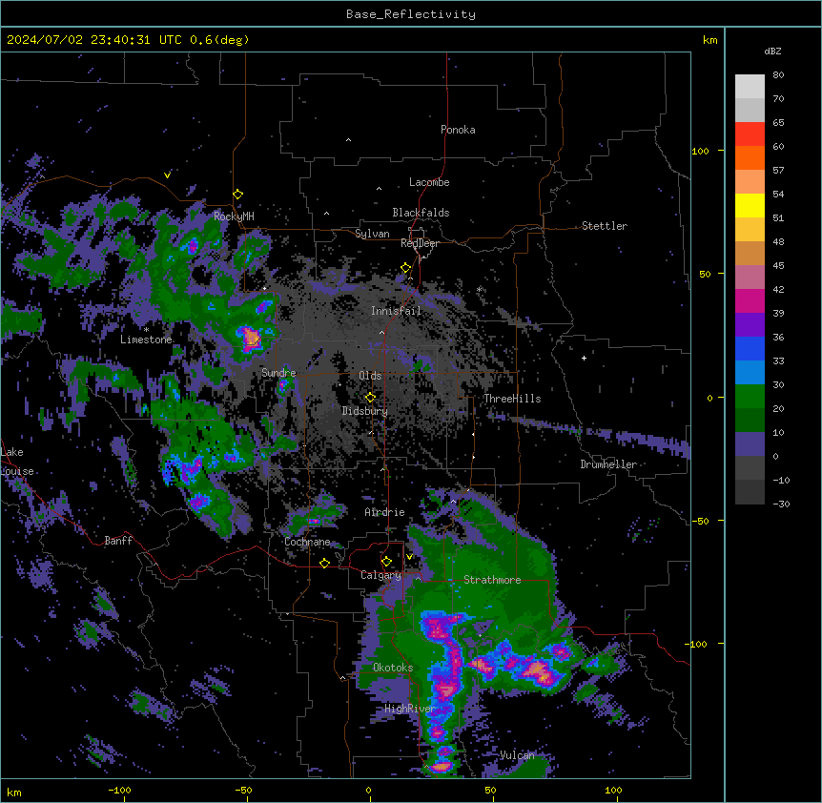Image resolution: width=822 pixels, height=803 pixels.
Task: Select the Olds label
Action: (370, 376)
